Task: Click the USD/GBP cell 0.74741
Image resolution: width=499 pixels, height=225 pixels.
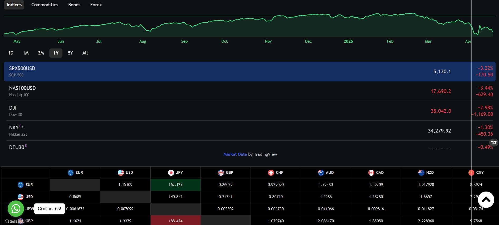Action: [226, 197]
